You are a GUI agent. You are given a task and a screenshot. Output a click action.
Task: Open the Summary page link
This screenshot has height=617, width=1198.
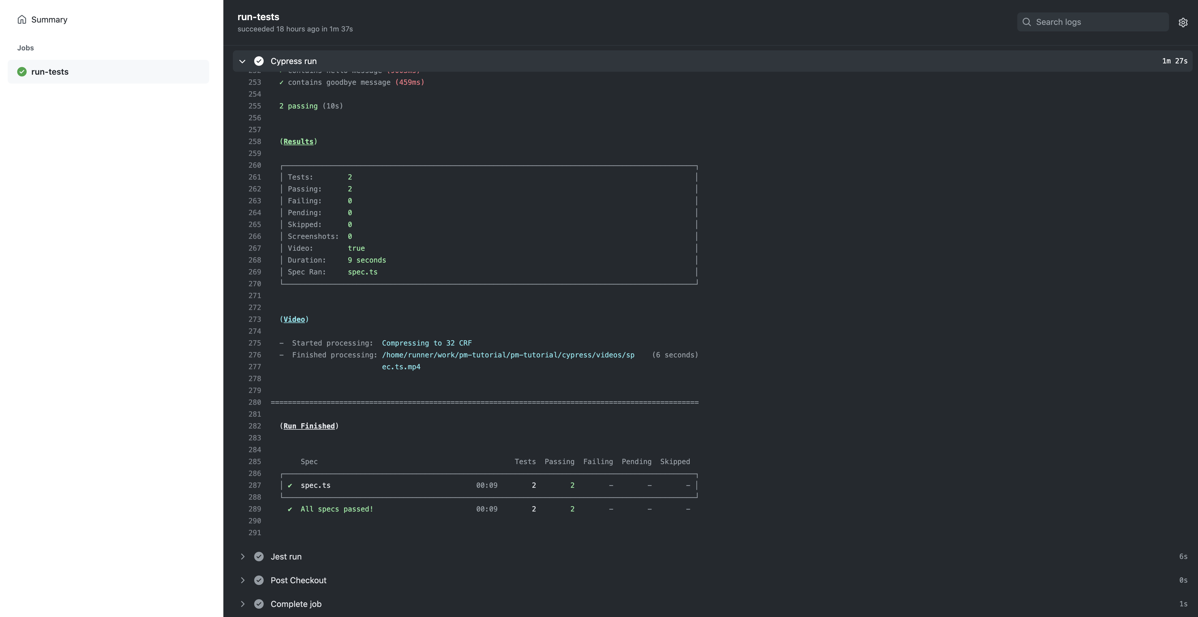[49, 20]
